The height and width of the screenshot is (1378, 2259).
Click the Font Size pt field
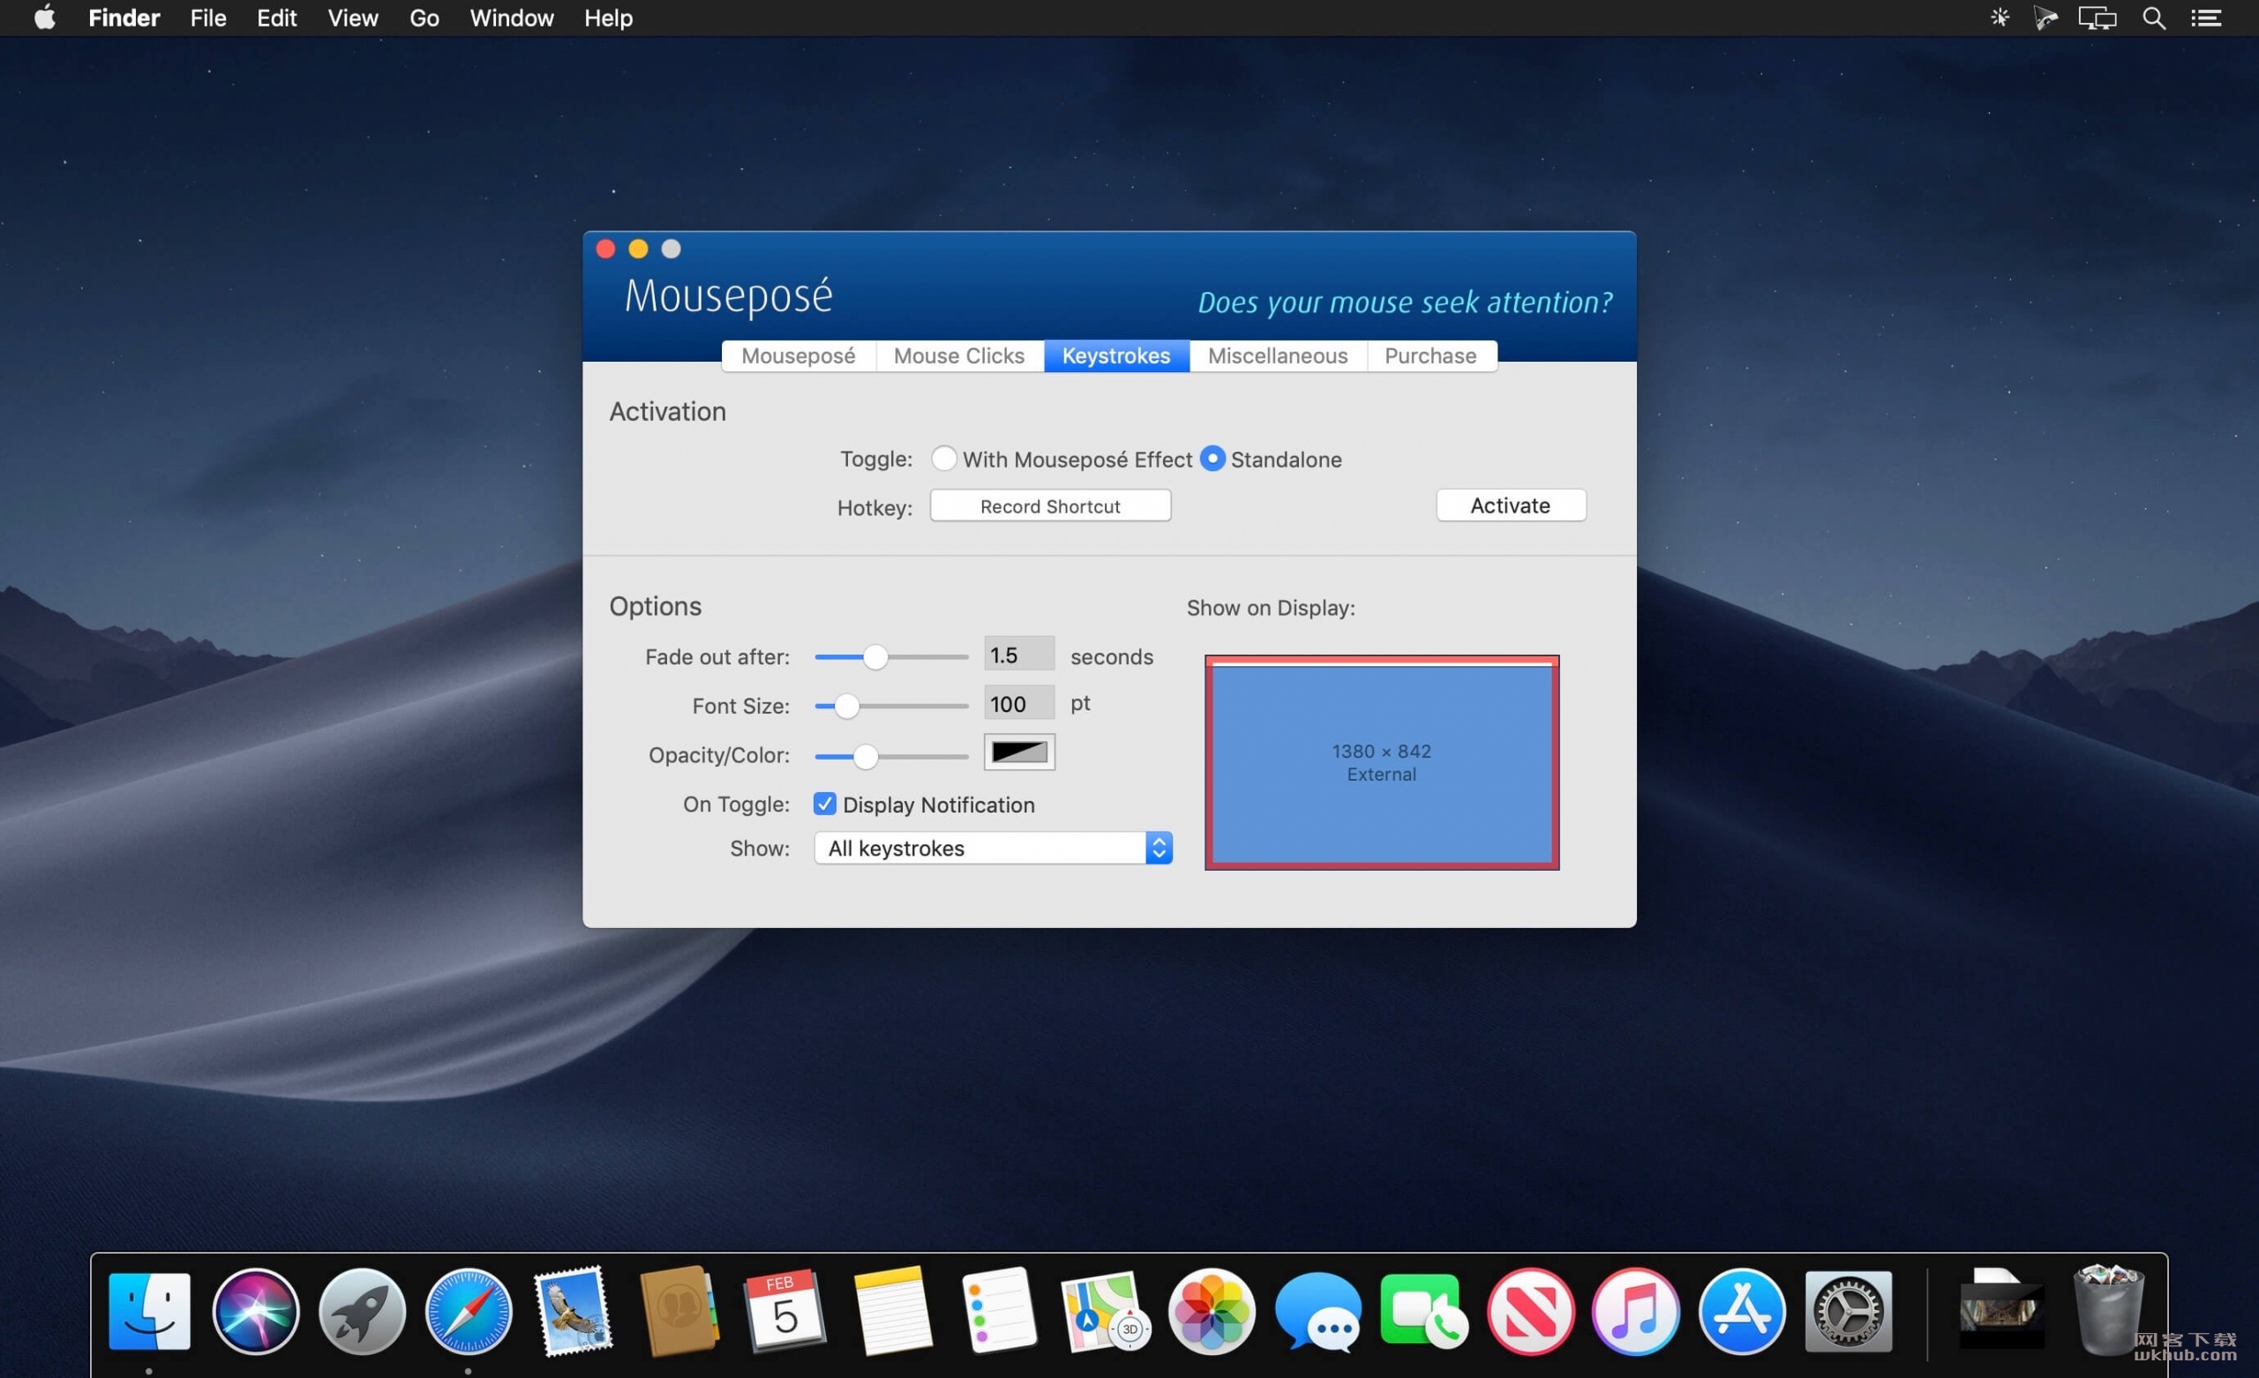click(x=1018, y=703)
